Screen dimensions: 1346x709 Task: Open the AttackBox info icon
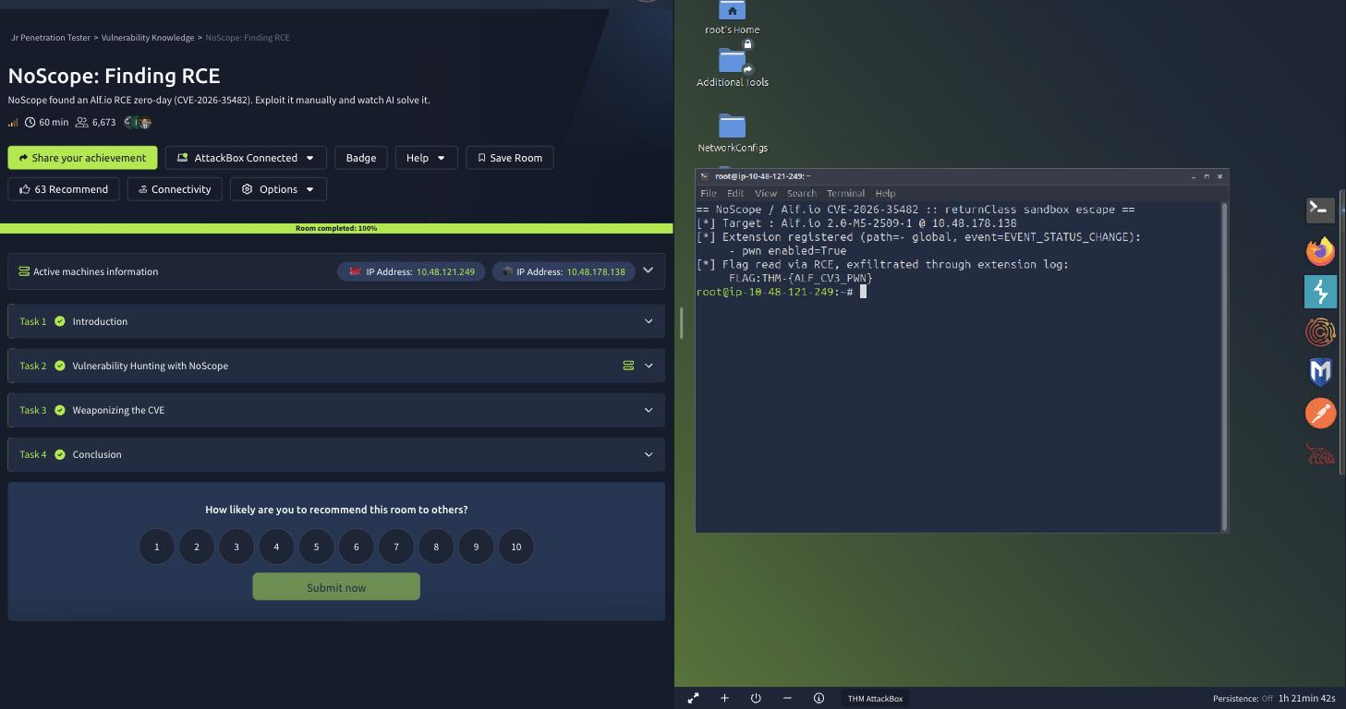(819, 698)
